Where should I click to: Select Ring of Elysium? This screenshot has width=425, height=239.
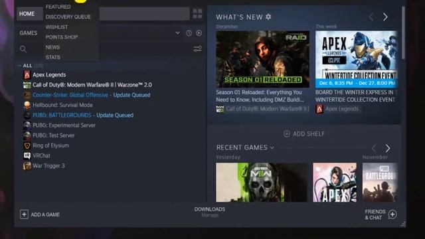tap(50, 145)
